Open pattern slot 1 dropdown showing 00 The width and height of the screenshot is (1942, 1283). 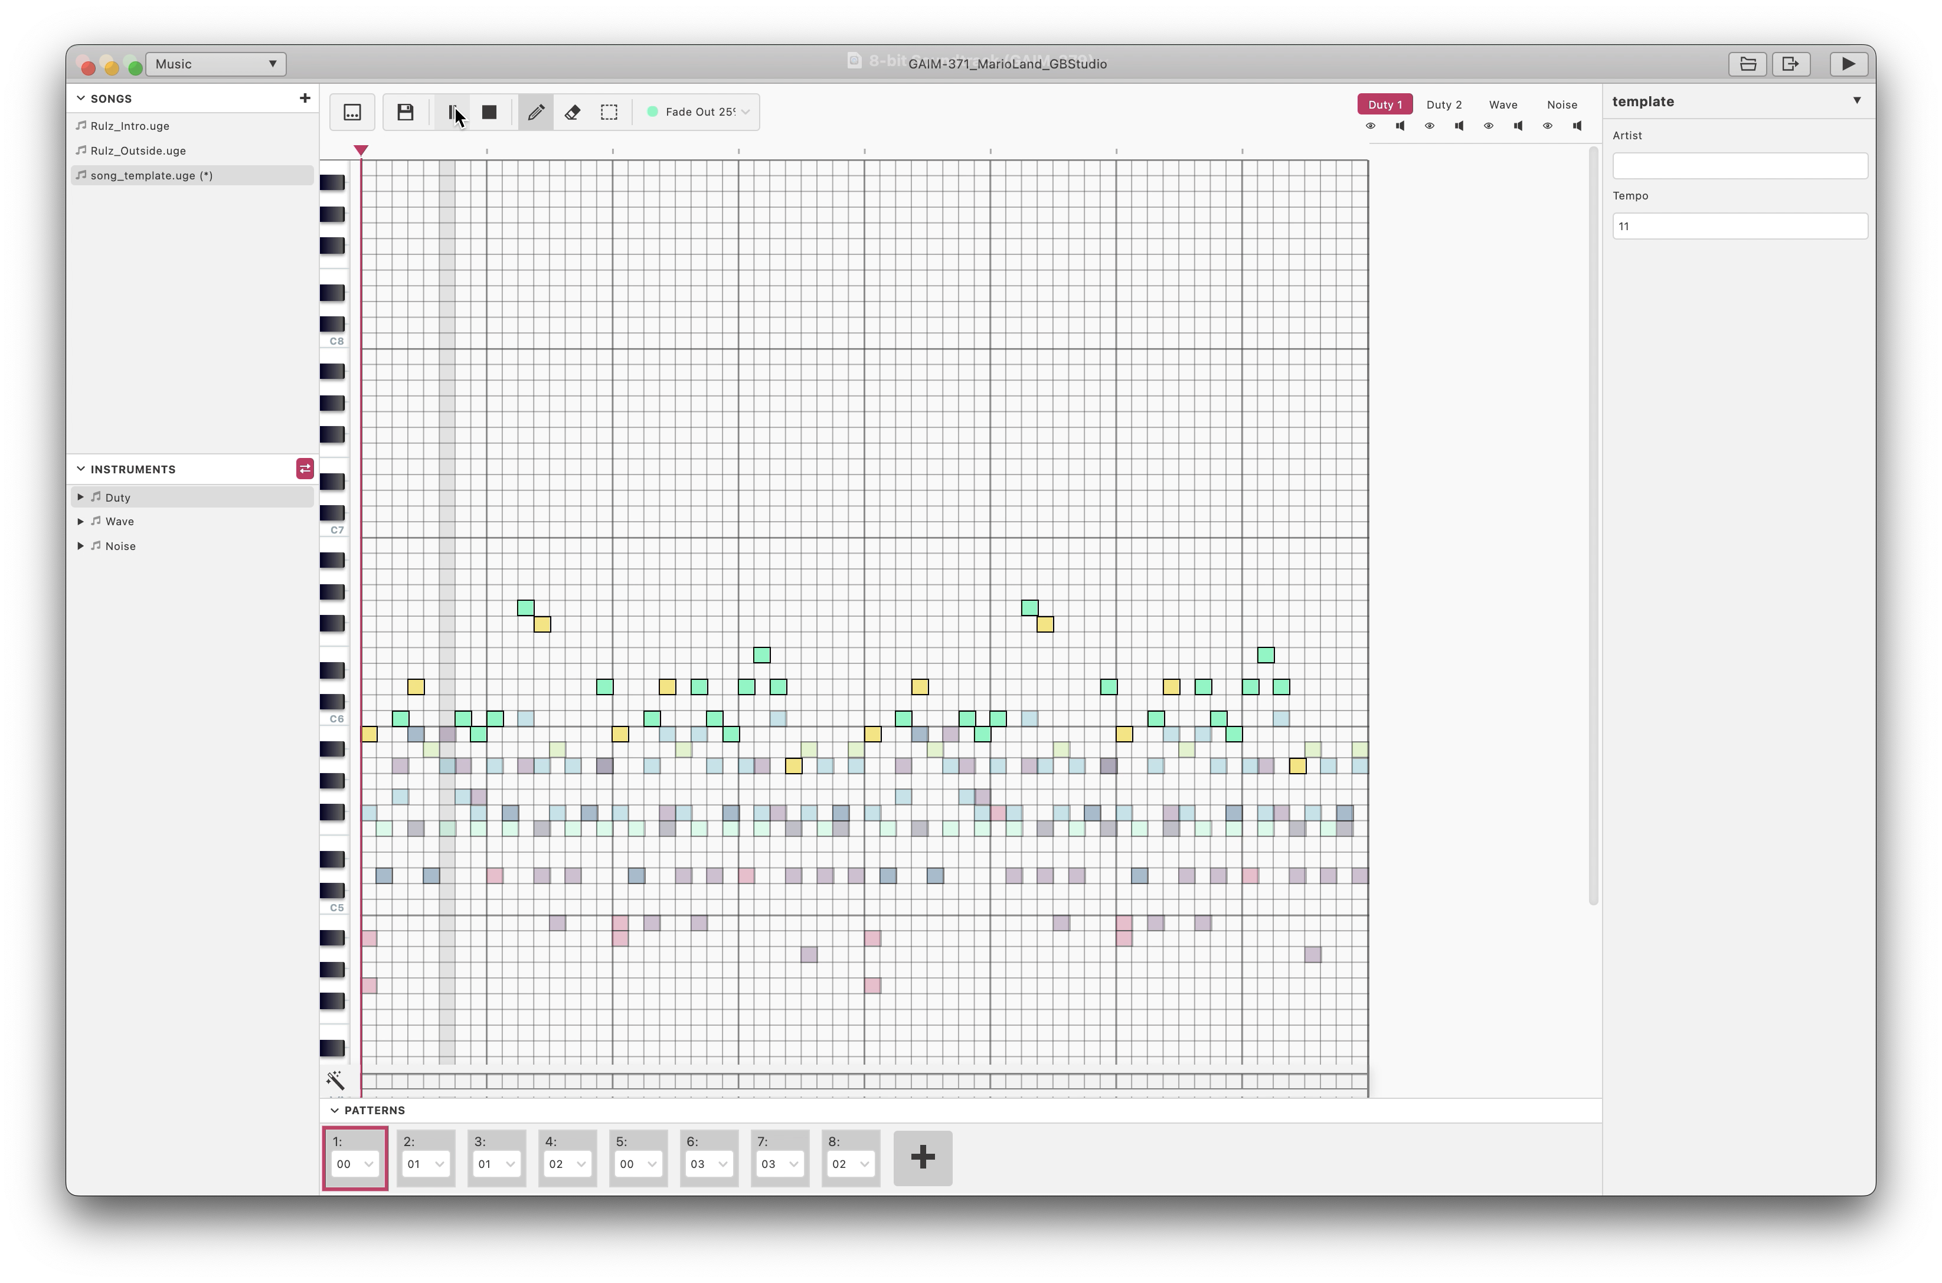click(354, 1164)
